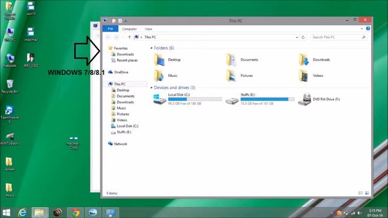The image size is (388, 218).
Task: Open Network desktop icon
Action: coord(10,61)
